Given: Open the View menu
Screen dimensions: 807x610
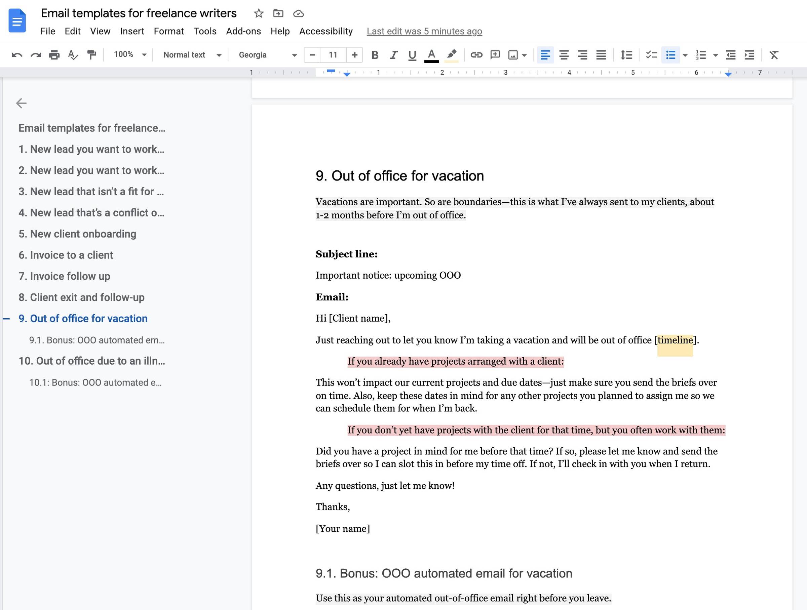Looking at the screenshot, I should (100, 31).
